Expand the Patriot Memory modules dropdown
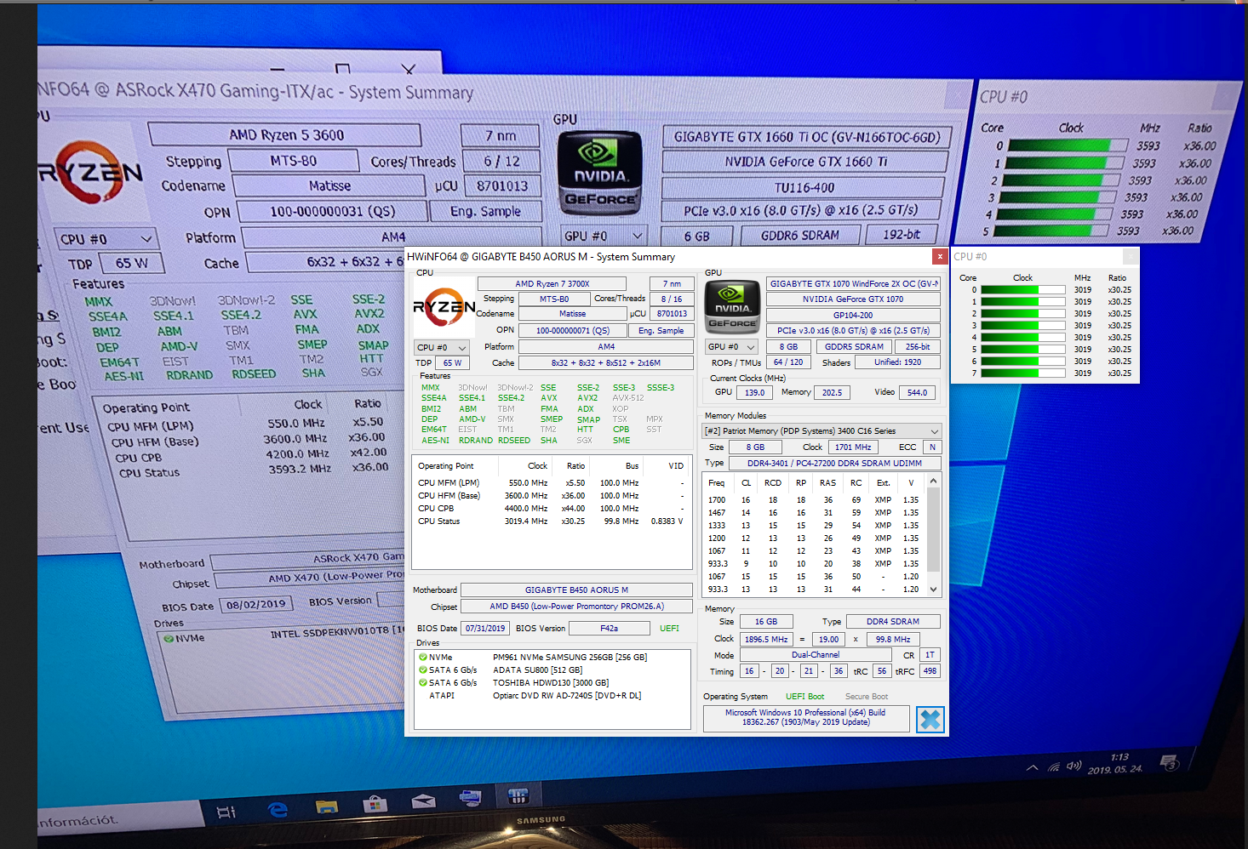Screen dimensions: 1248x849 pyautogui.click(x=822, y=430)
